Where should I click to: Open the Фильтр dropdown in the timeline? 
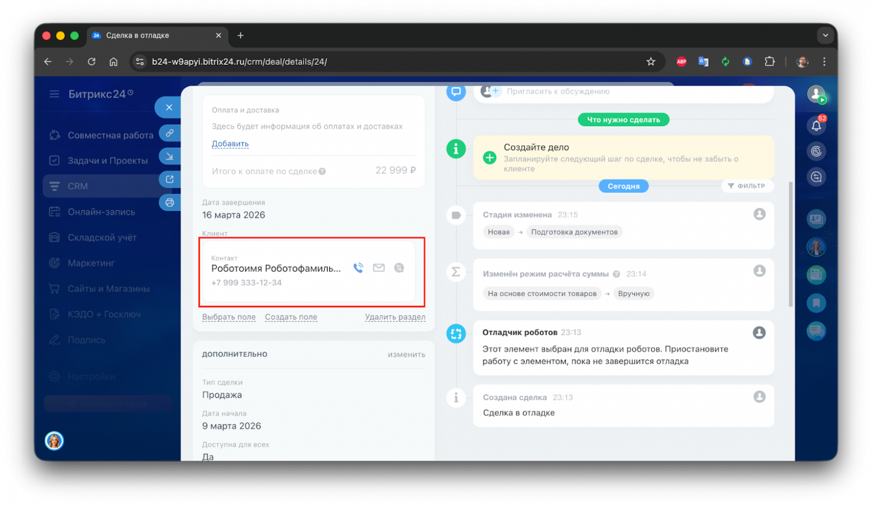click(x=747, y=185)
